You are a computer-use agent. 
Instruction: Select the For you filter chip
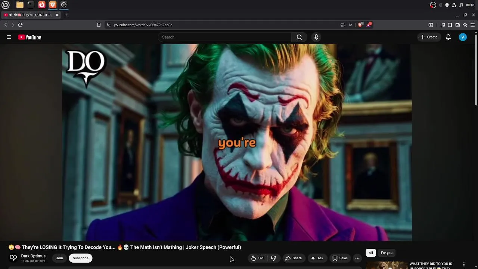pyautogui.click(x=387, y=253)
